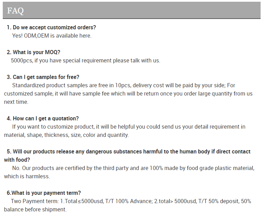Select 'What is your payment term?' heading
263x220 pixels.
click(44, 193)
